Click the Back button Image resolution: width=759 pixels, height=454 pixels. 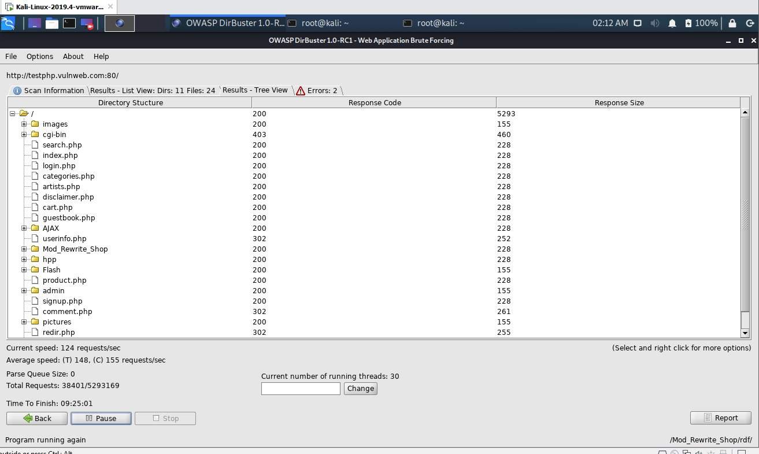pos(37,418)
